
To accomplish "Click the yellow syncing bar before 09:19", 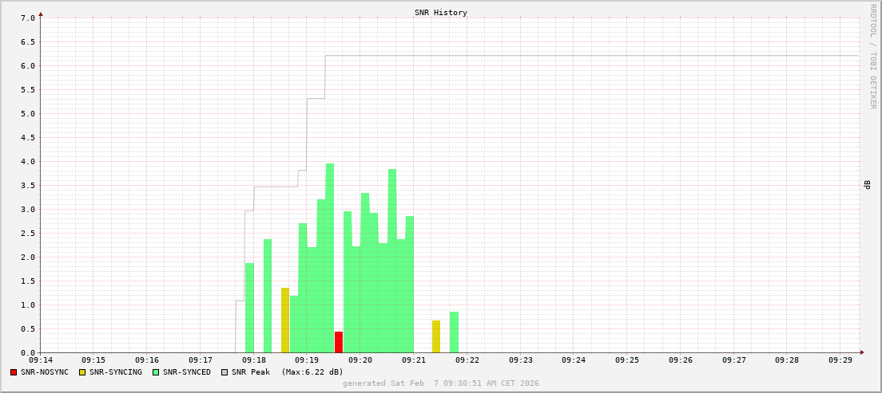I will click(x=285, y=320).
